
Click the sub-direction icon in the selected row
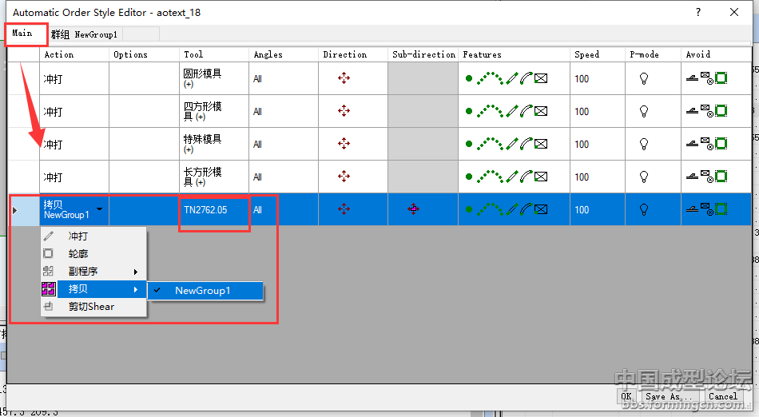[x=413, y=209]
